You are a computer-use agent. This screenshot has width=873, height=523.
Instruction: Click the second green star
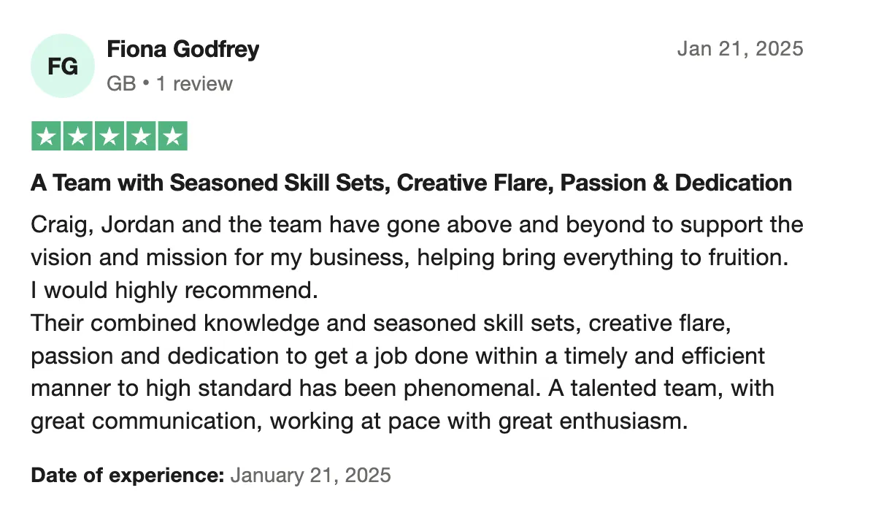tap(78, 136)
